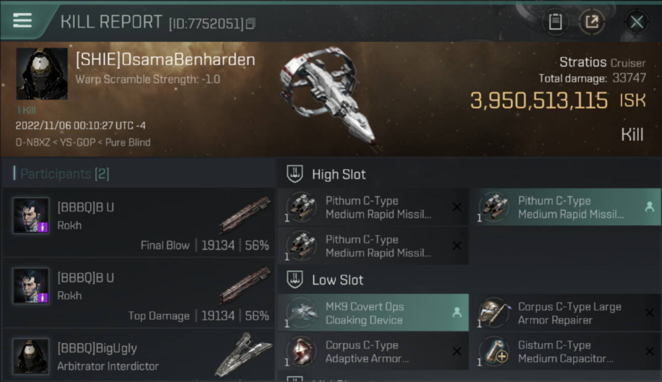Open the Participants tab
The height and width of the screenshot is (382, 662).
[x=64, y=174]
